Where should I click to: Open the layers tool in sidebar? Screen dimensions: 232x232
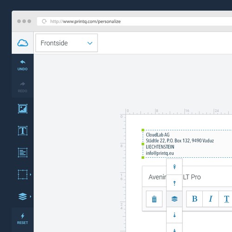coord(23,196)
